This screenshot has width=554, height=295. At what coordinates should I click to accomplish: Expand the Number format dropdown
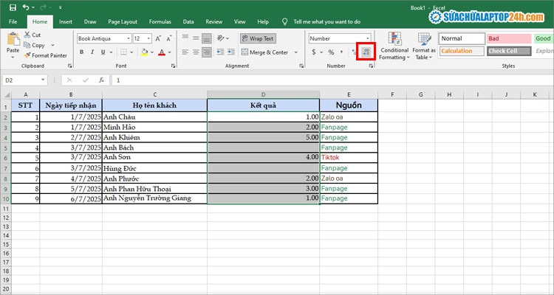pos(368,38)
